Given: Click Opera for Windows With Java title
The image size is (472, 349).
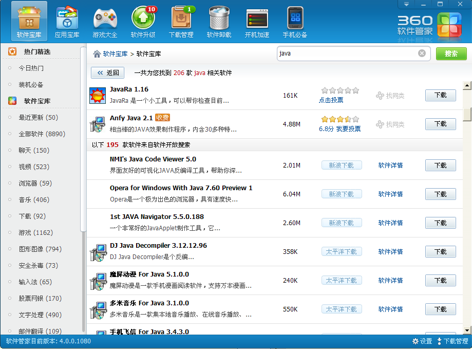Looking at the screenshot, I should pyautogui.click(x=181, y=188).
